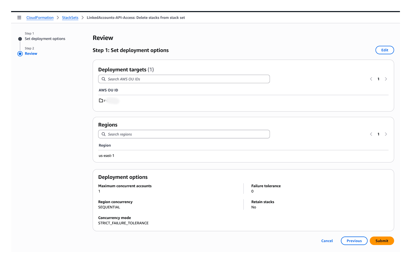Select the Review step in the wizard
This screenshot has width=411, height=263.
tap(31, 54)
